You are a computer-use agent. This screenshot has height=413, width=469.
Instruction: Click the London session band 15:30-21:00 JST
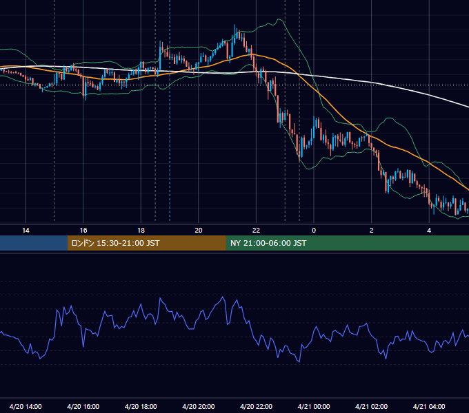146,243
